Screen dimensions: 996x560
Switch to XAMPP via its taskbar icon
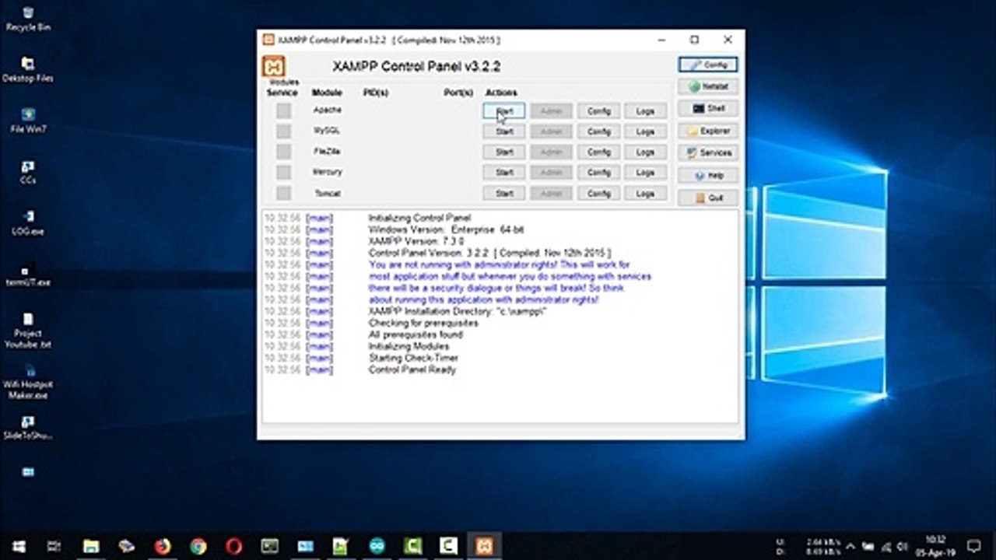click(485, 546)
